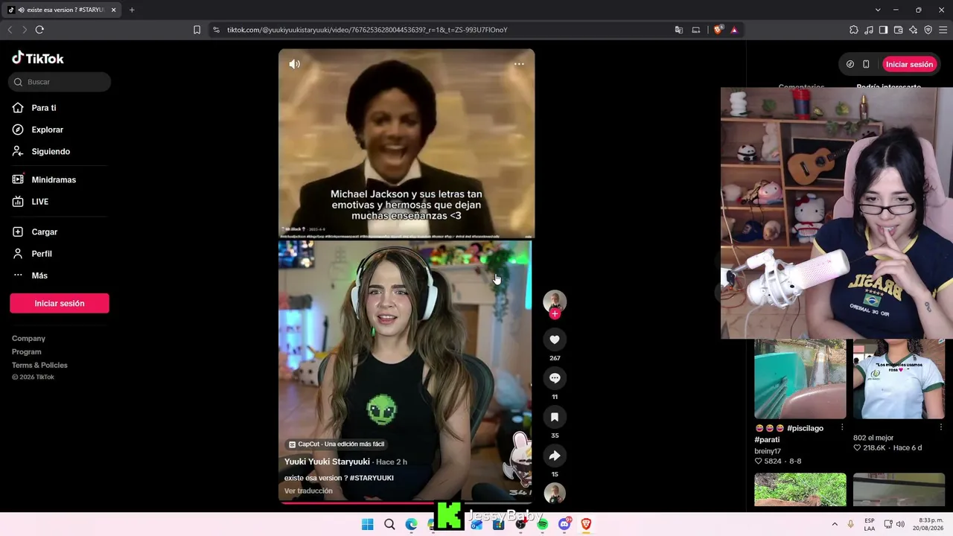
Task: Open the tab search dropdown chevron
Action: (x=878, y=10)
